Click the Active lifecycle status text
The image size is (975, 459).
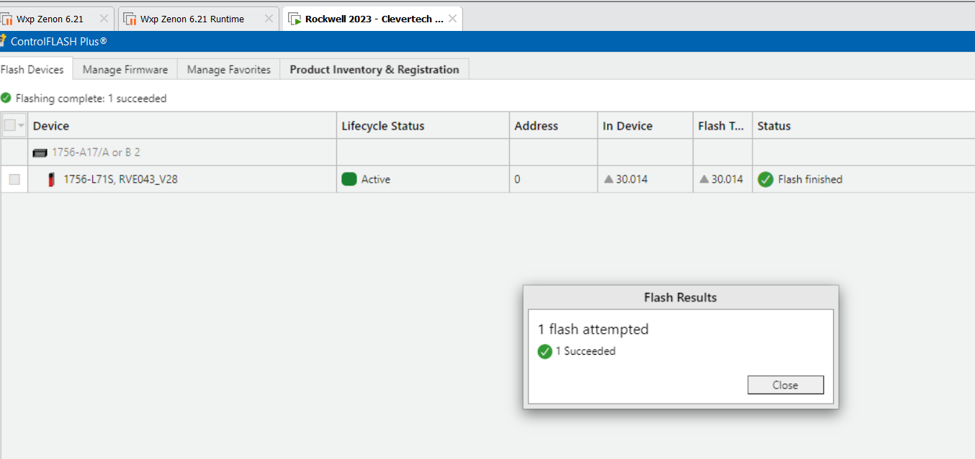click(376, 180)
